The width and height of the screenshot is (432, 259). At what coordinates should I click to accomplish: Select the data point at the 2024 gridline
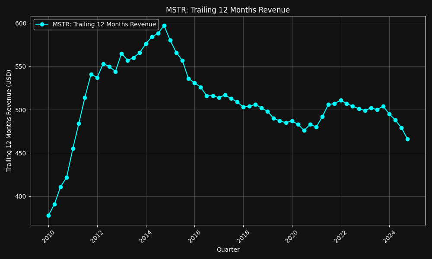pyautogui.click(x=389, y=114)
